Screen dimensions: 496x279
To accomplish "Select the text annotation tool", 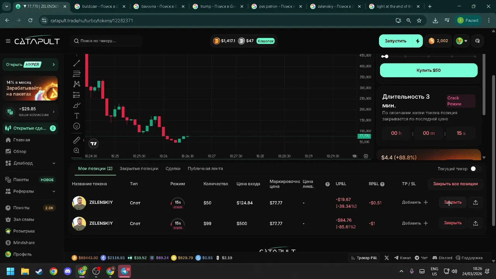I will pos(77,116).
